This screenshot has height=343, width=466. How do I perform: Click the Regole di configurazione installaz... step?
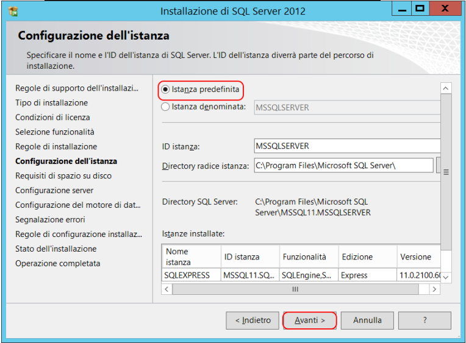(x=79, y=235)
